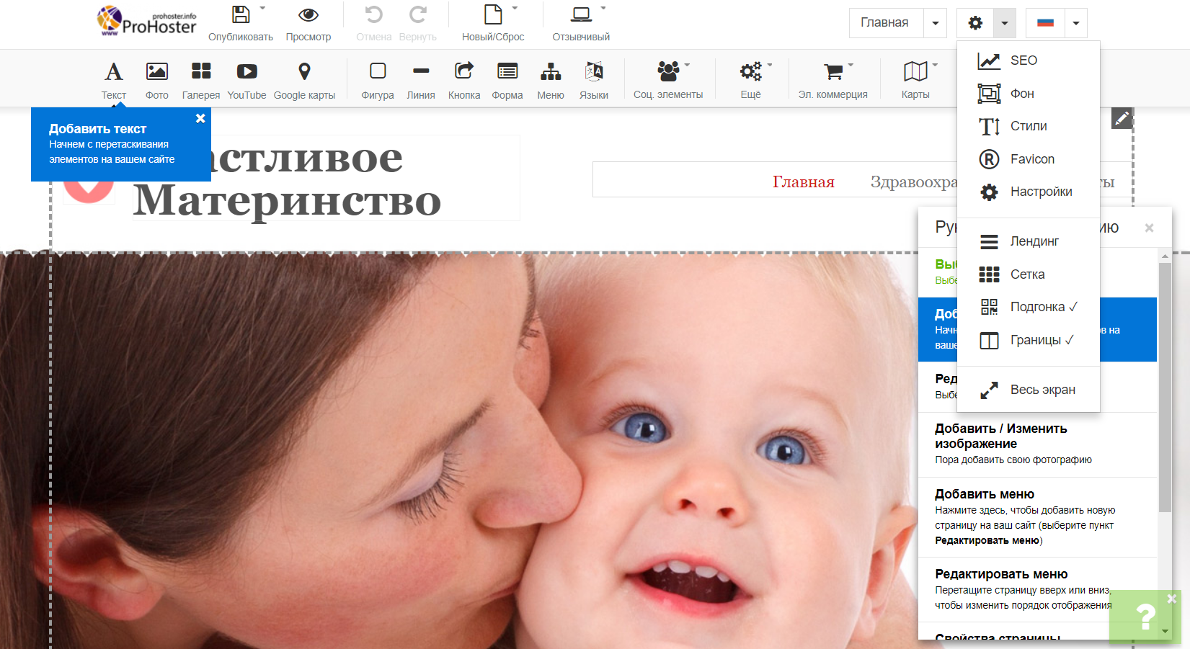Click the Опубликовать publish button

click(241, 23)
